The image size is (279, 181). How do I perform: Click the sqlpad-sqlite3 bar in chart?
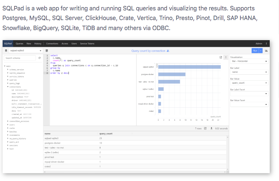[190, 67]
